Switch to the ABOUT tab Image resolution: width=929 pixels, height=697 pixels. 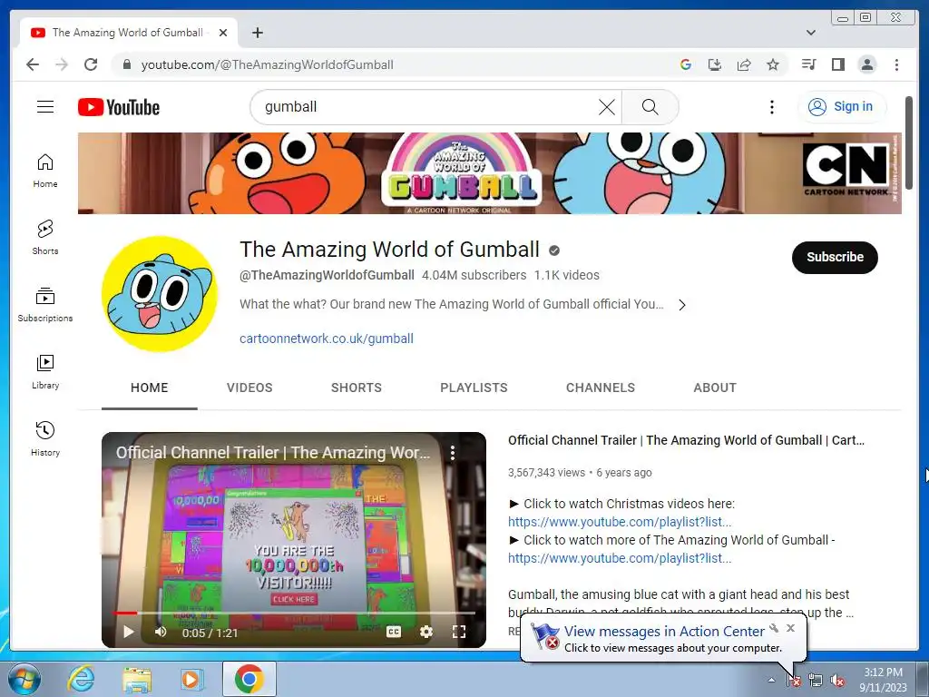715,388
